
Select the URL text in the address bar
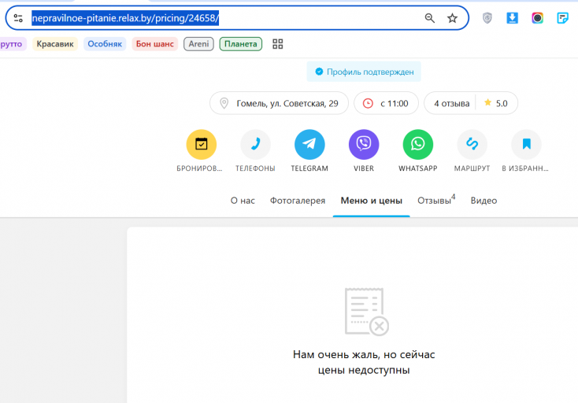click(125, 18)
